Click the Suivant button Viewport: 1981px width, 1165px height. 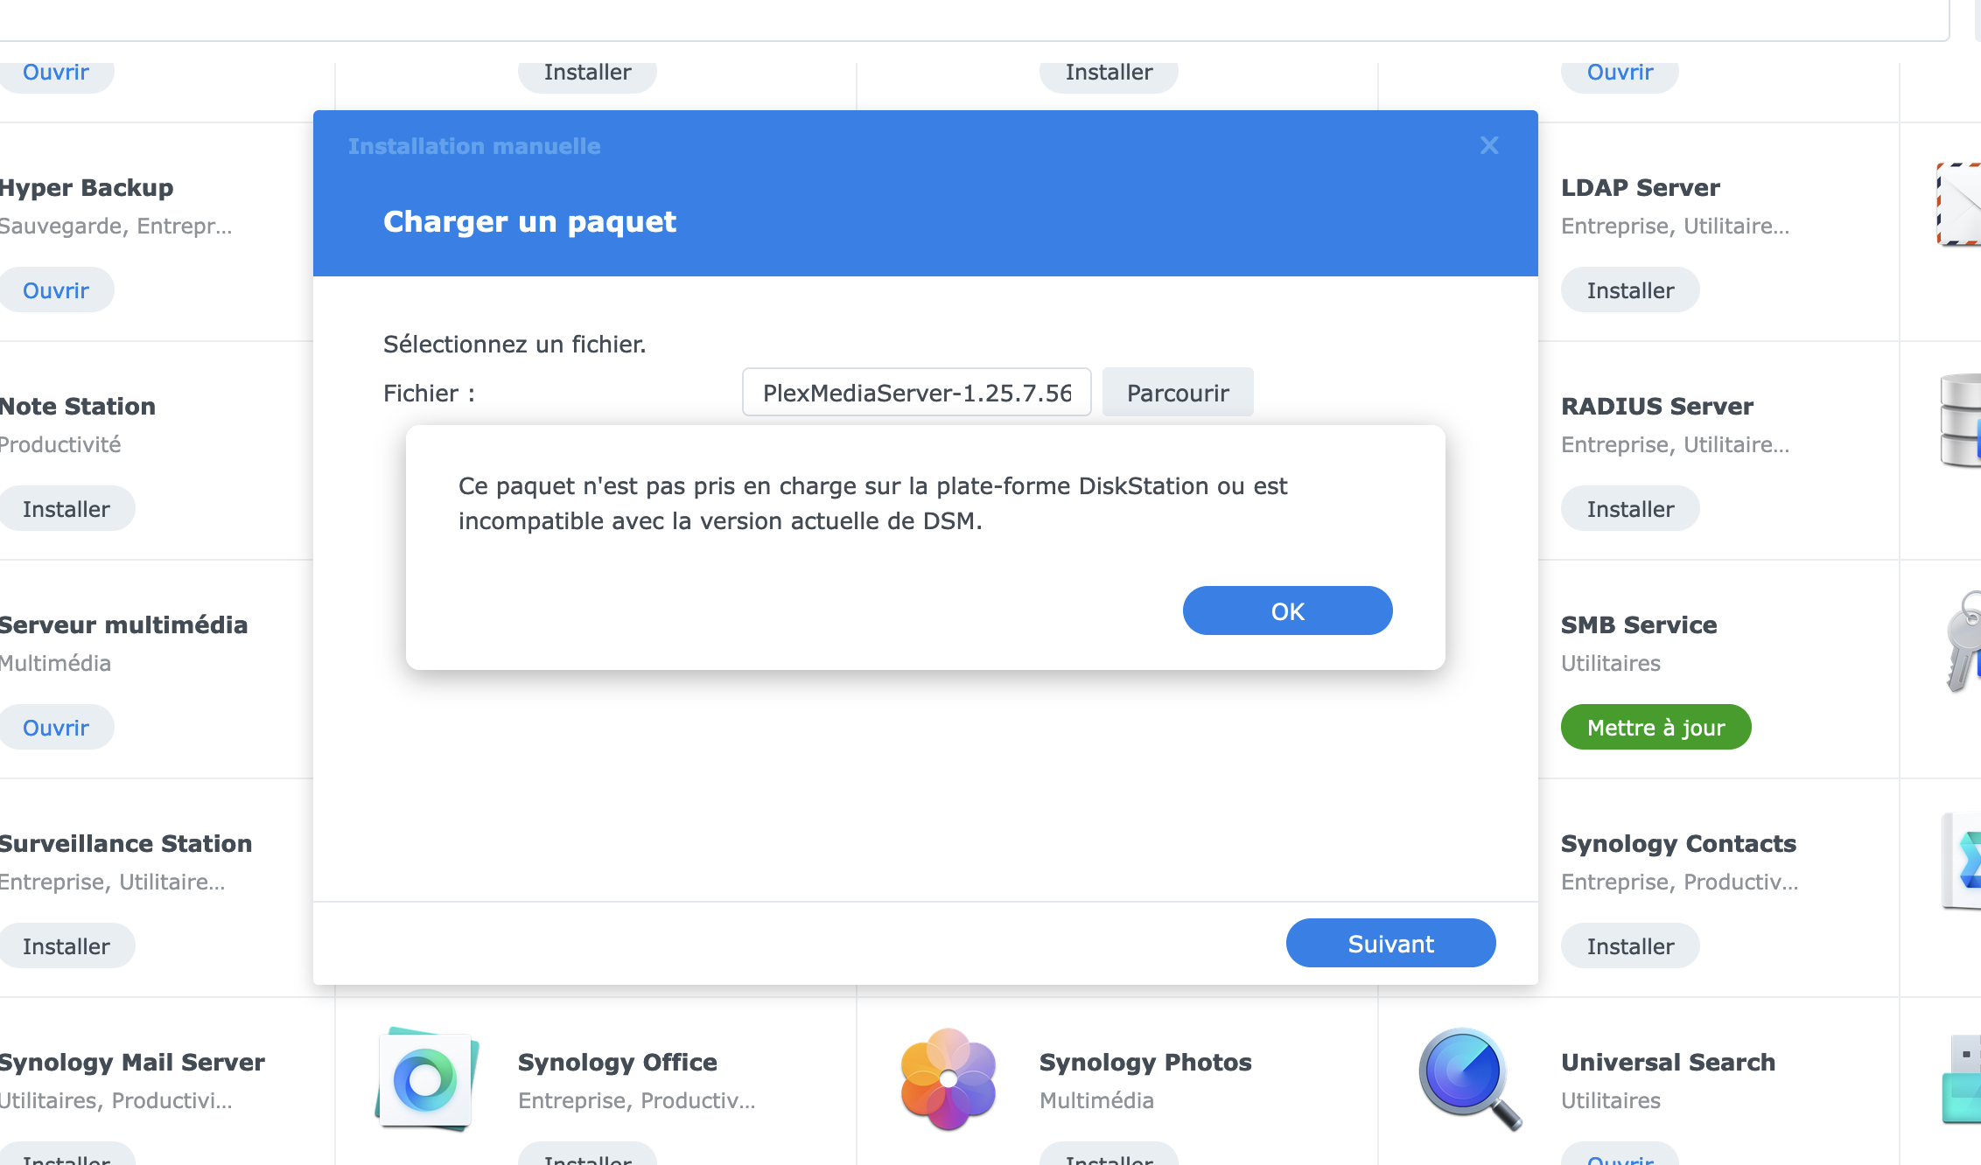(x=1390, y=944)
